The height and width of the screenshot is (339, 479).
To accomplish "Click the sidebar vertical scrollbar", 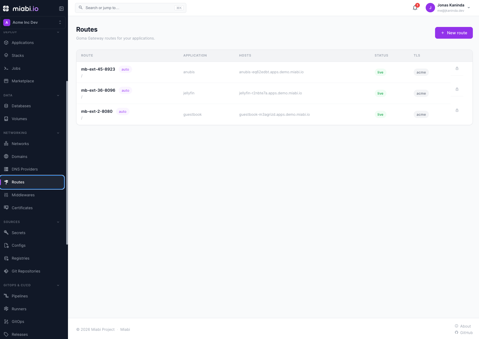I will [x=67, y=163].
